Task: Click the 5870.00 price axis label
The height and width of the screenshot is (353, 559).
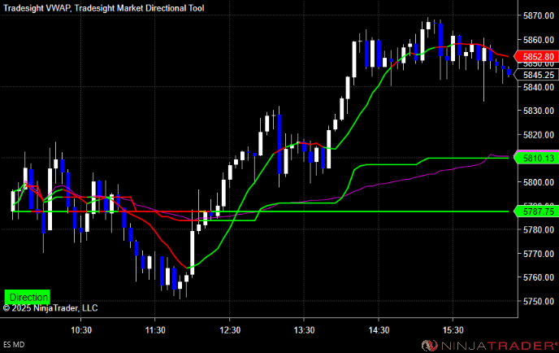Action: pos(539,15)
